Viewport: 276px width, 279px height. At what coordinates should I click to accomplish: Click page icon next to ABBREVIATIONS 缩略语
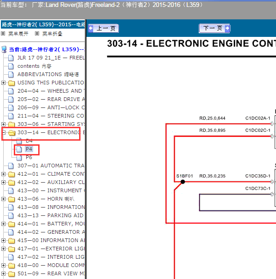click(x=11, y=74)
